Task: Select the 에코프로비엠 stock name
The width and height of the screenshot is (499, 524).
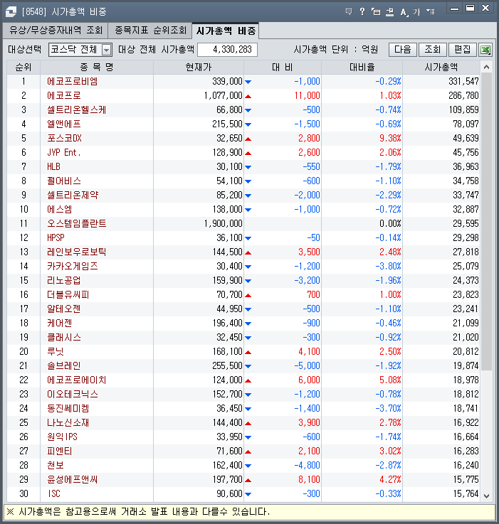Action: point(73,81)
